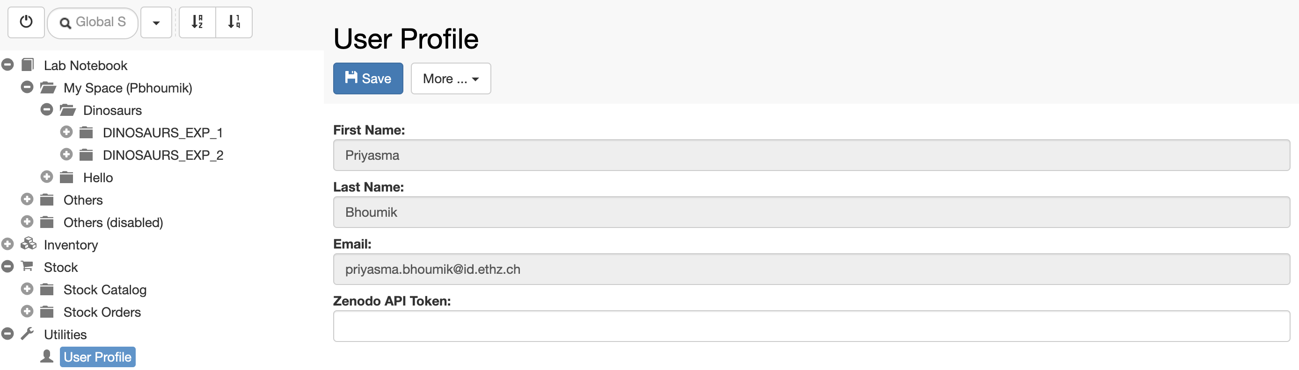Click the power logout icon button
Viewport: 1299px width, 370px height.
point(26,22)
